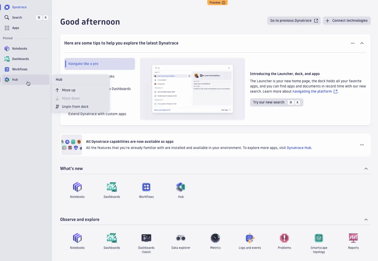Follow the Dynatrace Hub link
The image size is (378, 261).
point(299,148)
